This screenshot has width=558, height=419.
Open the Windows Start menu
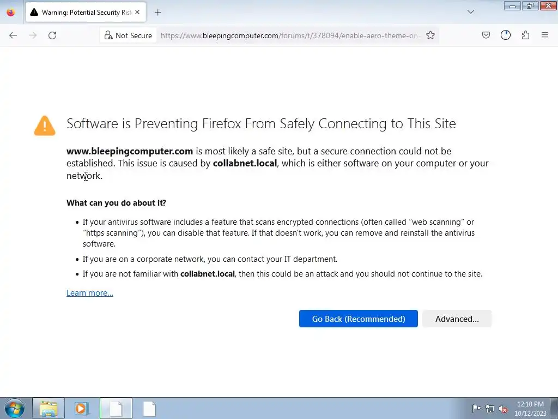[x=15, y=408]
